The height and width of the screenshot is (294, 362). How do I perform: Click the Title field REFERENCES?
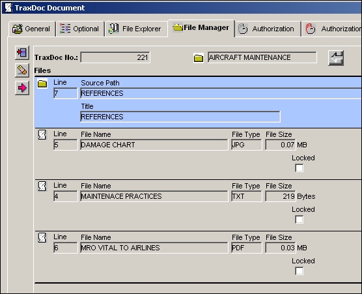click(x=180, y=117)
